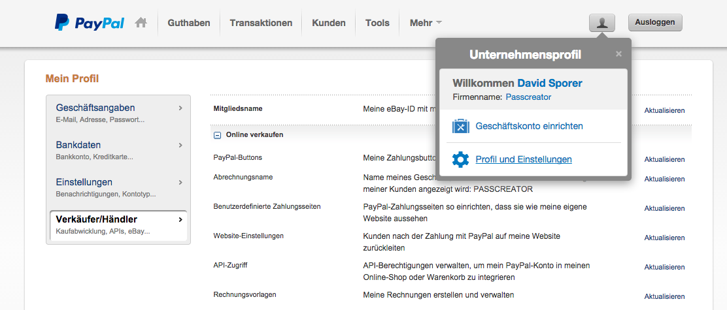Click the Unternehmensprofil popup title

tap(525, 55)
